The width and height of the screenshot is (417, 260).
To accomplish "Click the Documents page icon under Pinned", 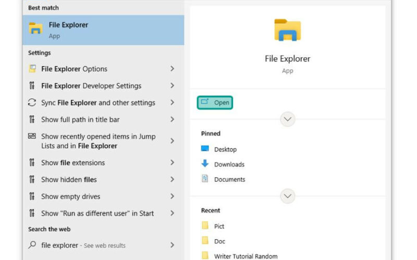I will coord(205,178).
